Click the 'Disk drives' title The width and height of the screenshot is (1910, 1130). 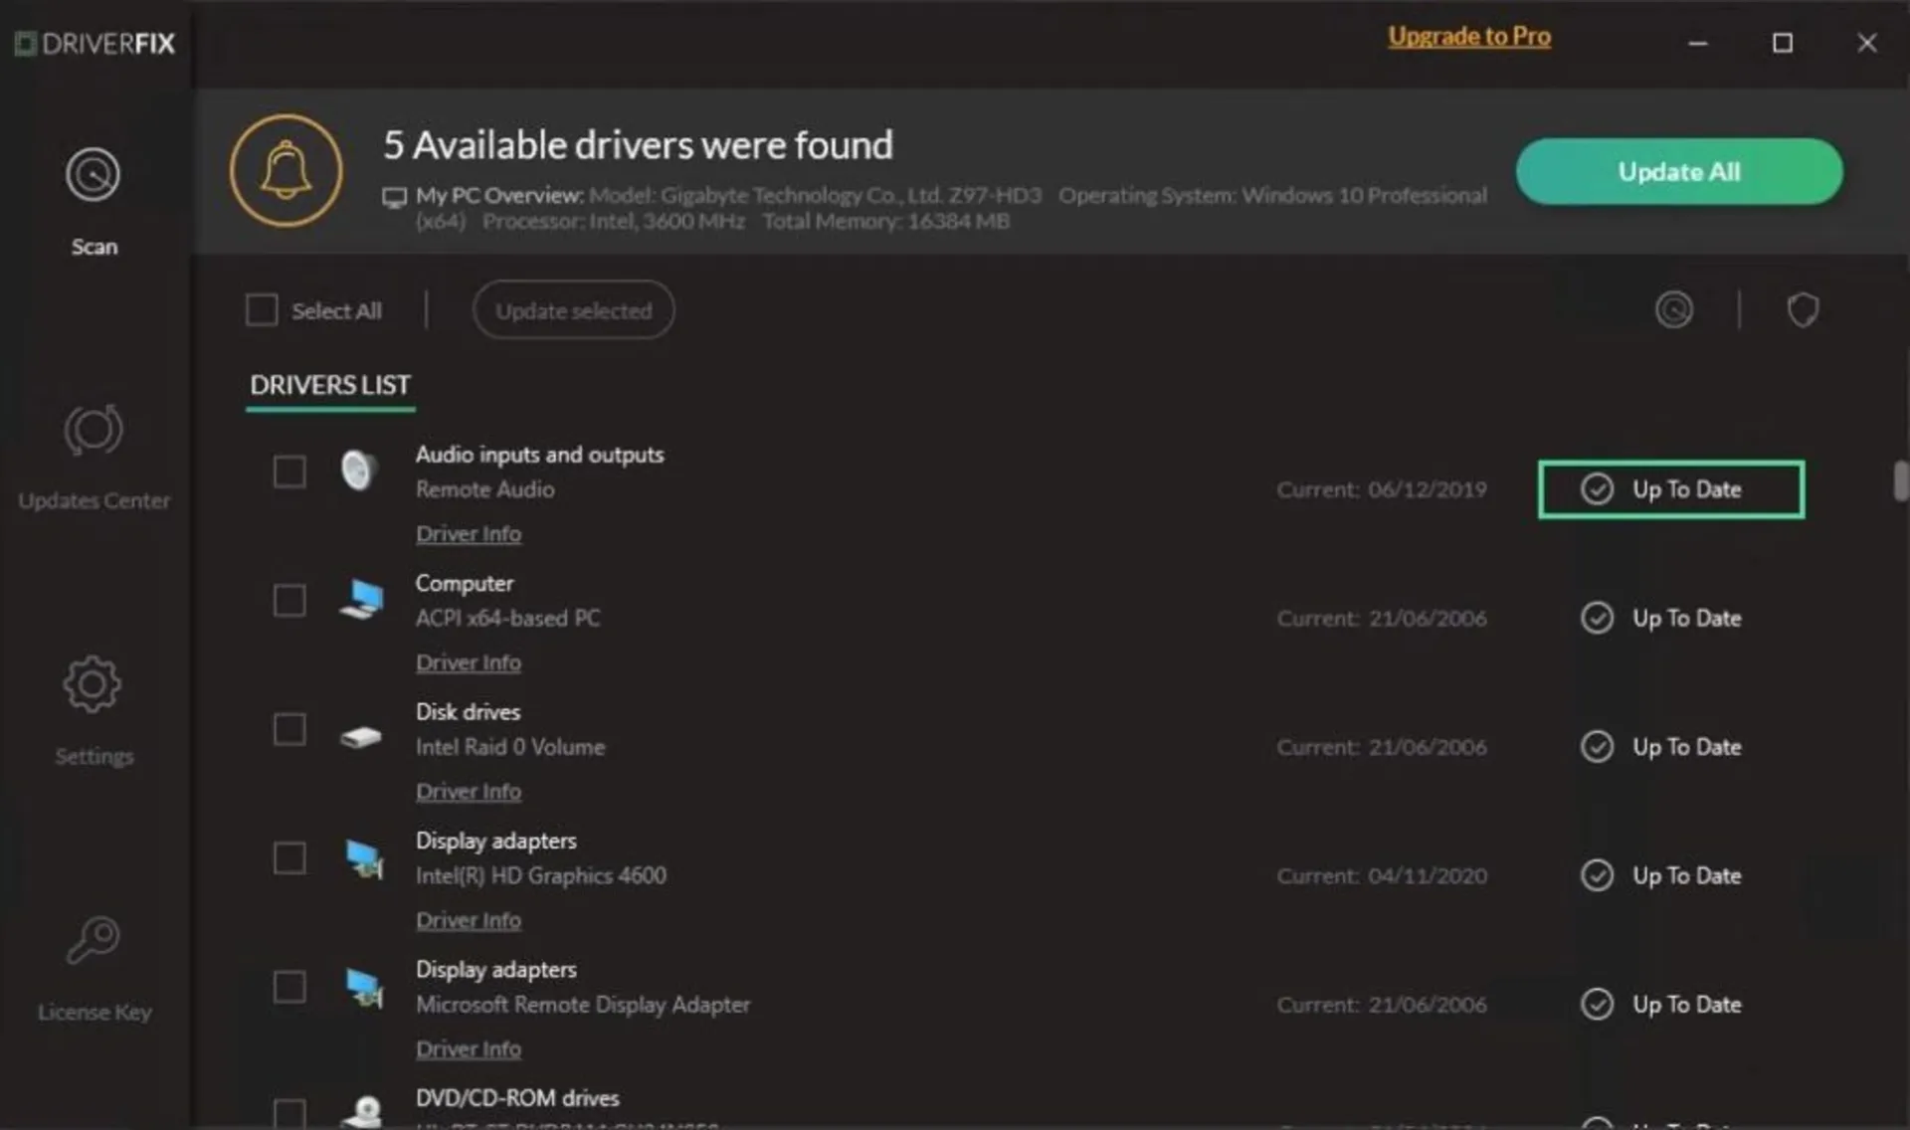coord(468,712)
